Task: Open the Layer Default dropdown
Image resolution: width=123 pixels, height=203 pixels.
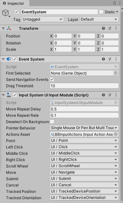Action: 99,19
